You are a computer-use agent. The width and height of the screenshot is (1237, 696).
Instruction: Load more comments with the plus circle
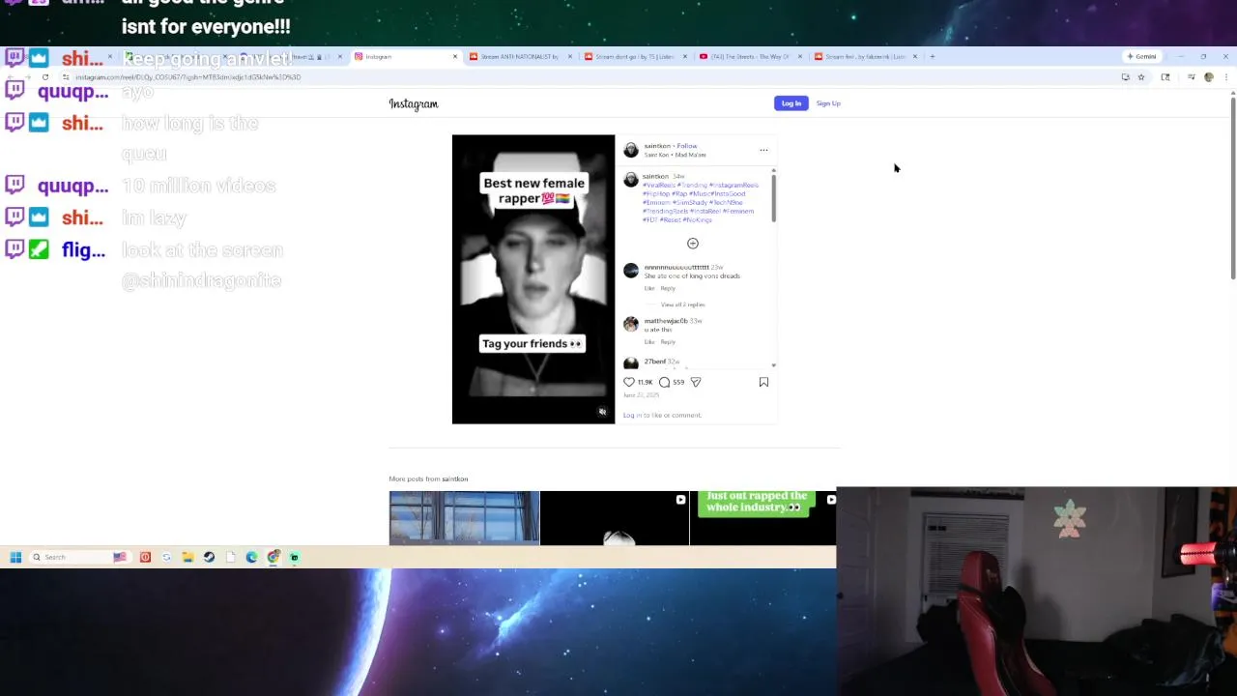(x=692, y=244)
